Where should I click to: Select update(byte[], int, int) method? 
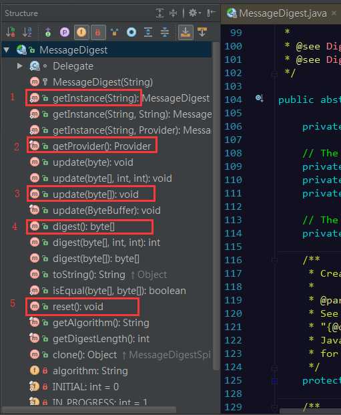coord(106,178)
